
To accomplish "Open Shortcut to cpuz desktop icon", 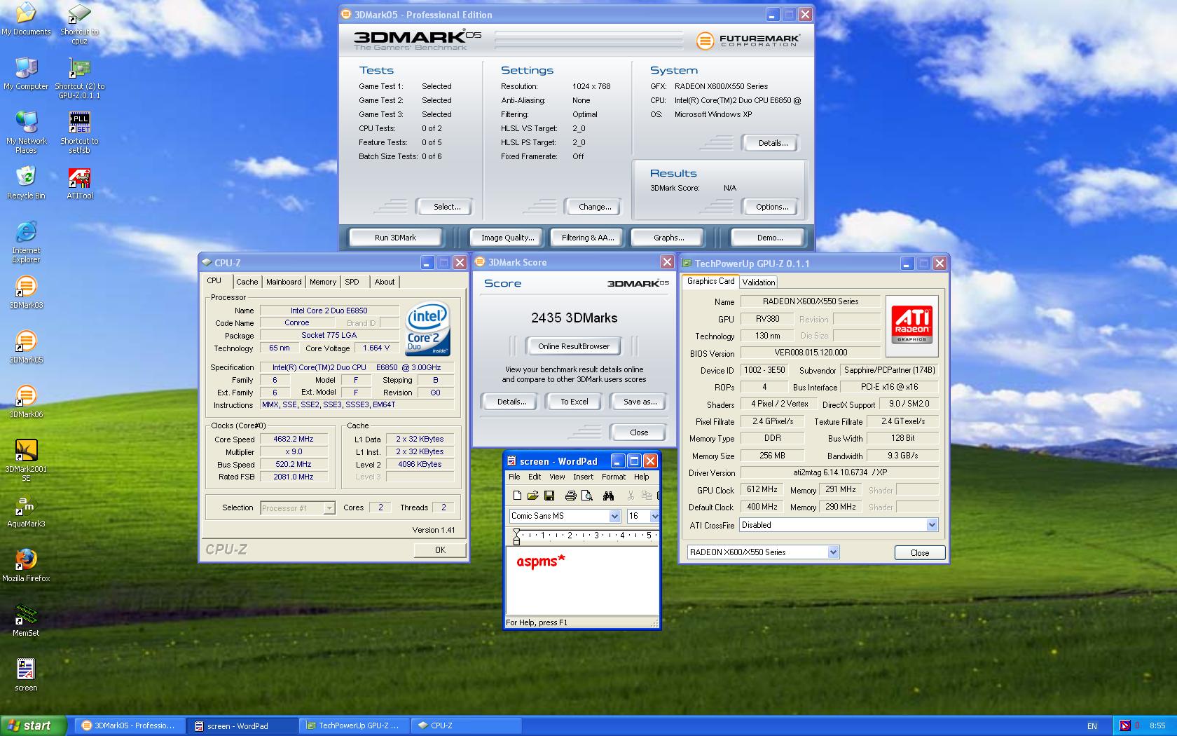I will click(79, 24).
